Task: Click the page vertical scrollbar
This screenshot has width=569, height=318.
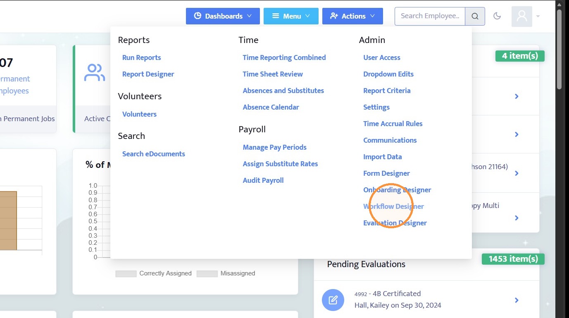Action: coord(559,50)
